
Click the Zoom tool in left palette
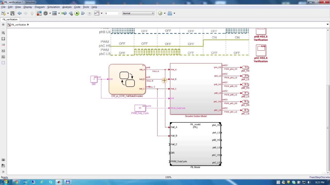click(x=3, y=33)
